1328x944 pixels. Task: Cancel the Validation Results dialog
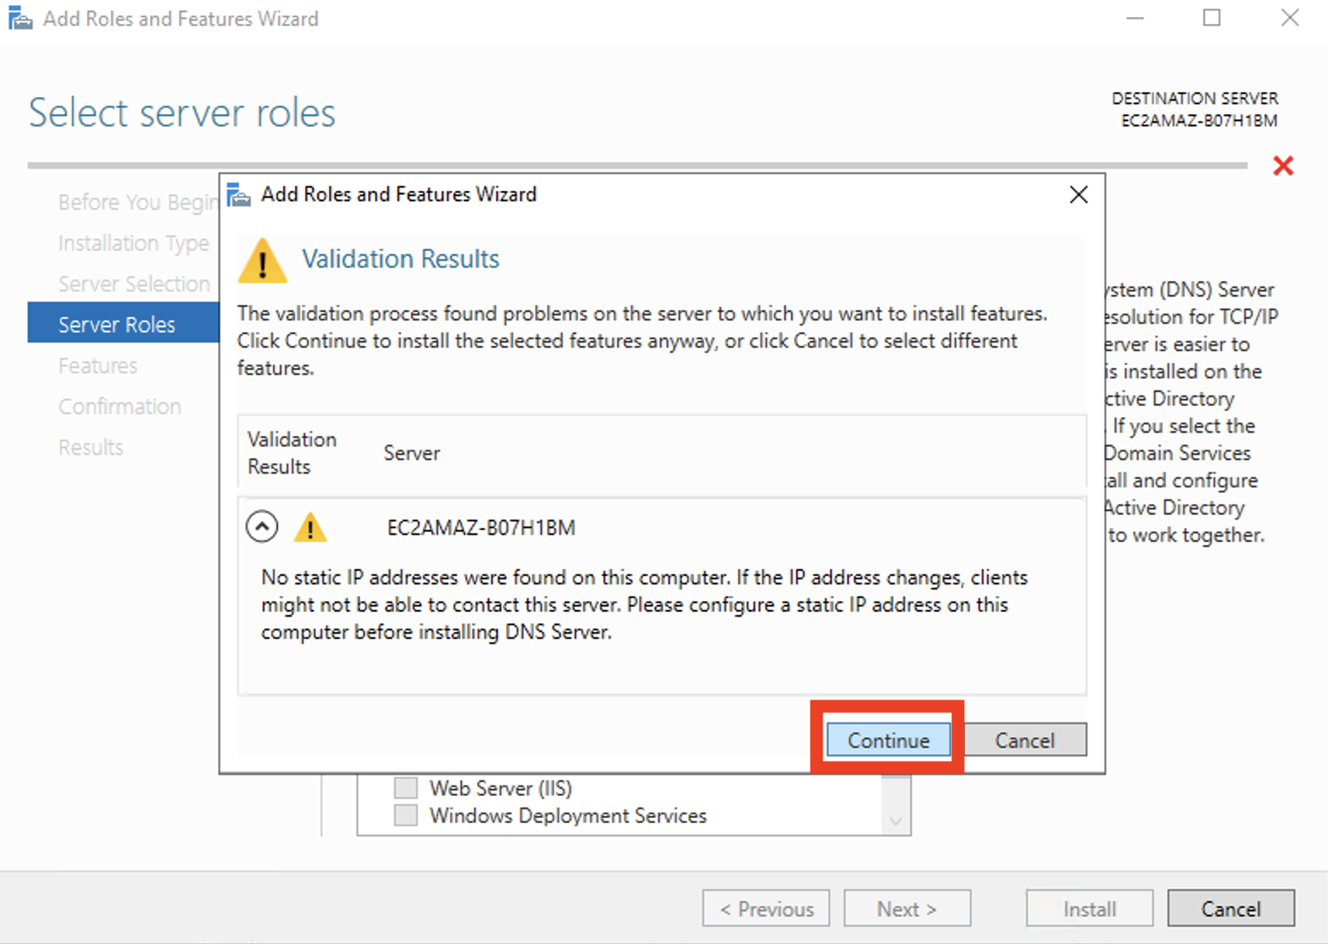tap(1025, 740)
